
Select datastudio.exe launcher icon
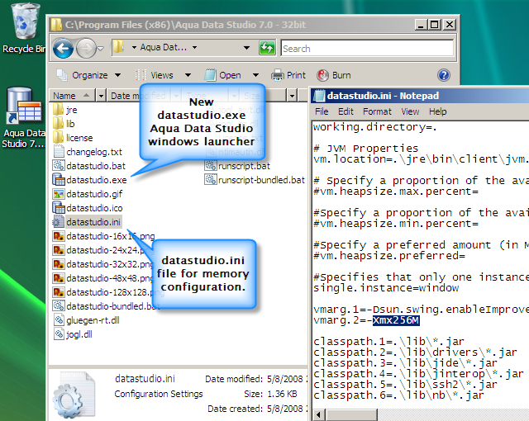point(59,179)
